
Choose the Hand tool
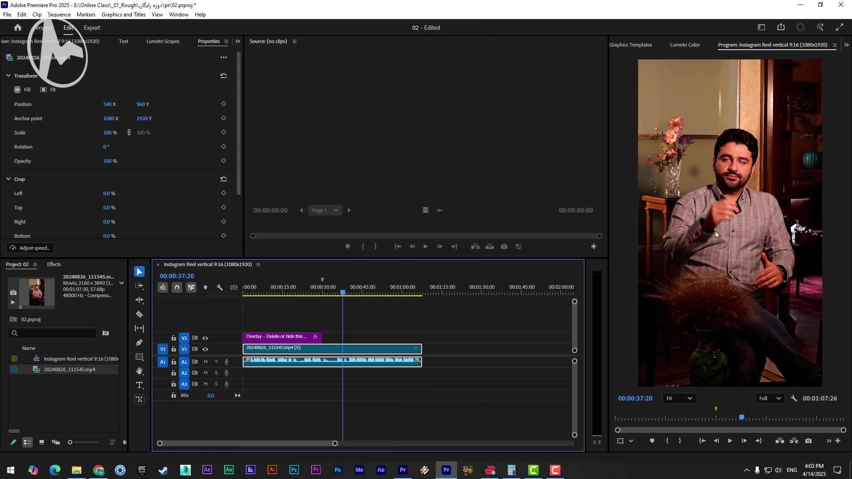pos(139,371)
